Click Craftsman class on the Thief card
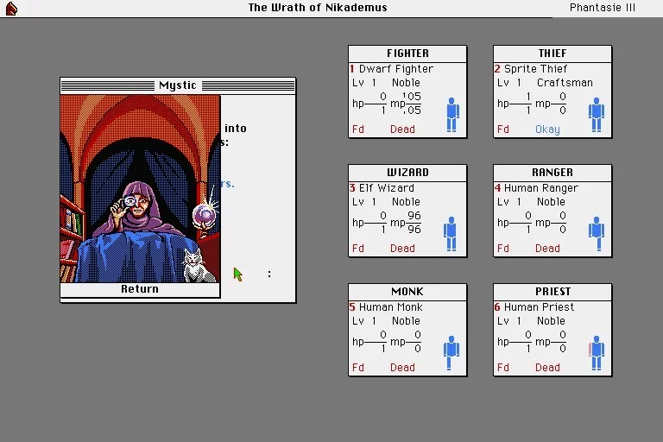The image size is (663, 442). pyautogui.click(x=565, y=83)
